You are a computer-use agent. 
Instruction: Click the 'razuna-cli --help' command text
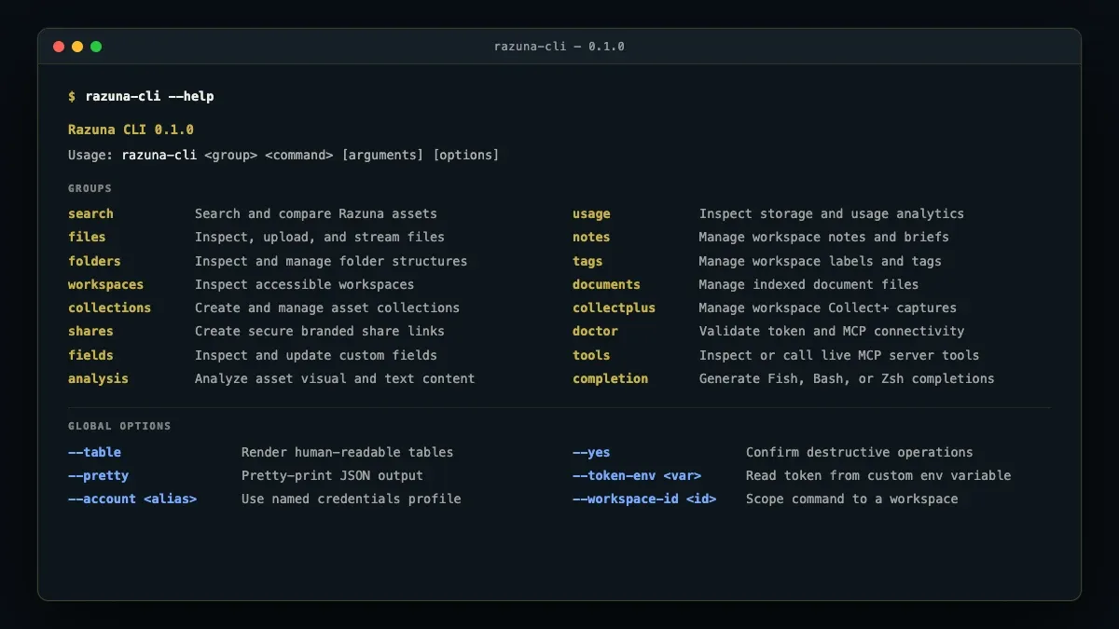(x=150, y=97)
